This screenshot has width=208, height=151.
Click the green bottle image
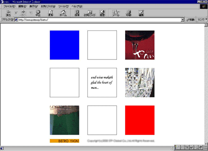(64, 120)
